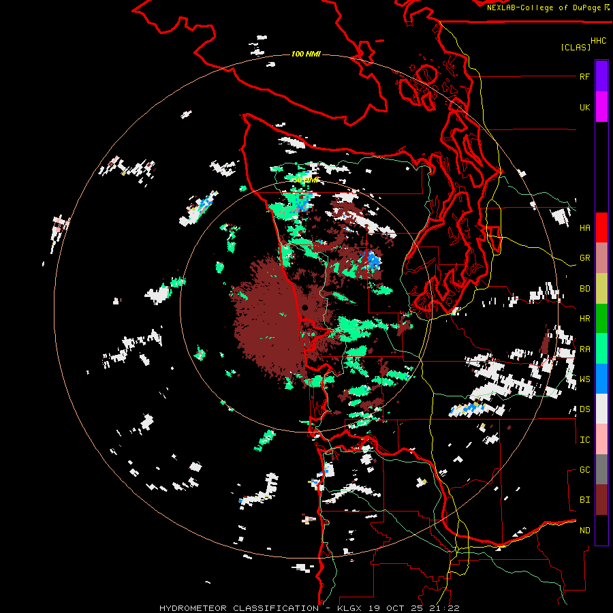Click the RF purple legend swatch
The width and height of the screenshot is (613, 613).
coord(601,76)
